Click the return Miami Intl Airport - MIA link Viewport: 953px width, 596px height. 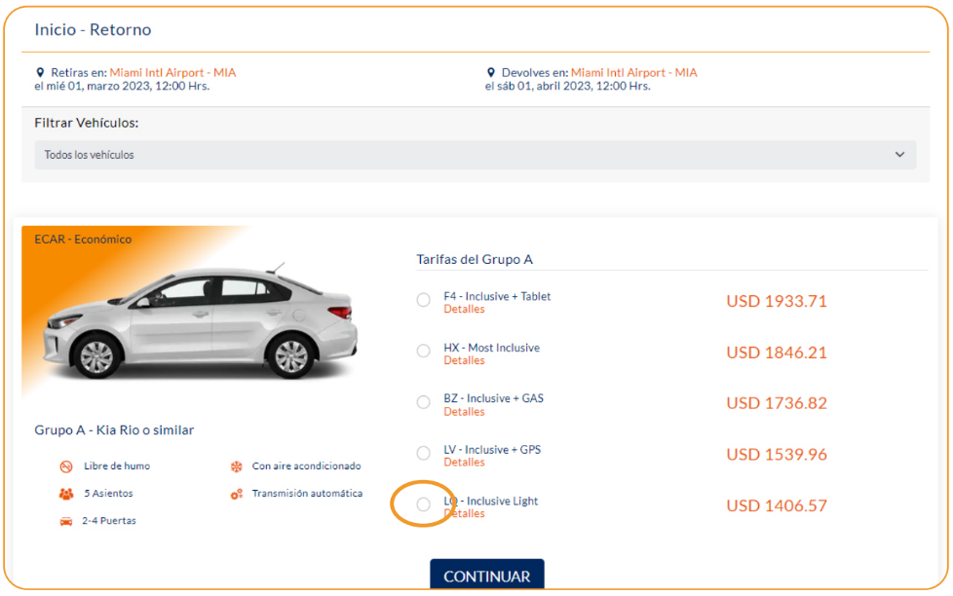click(633, 73)
